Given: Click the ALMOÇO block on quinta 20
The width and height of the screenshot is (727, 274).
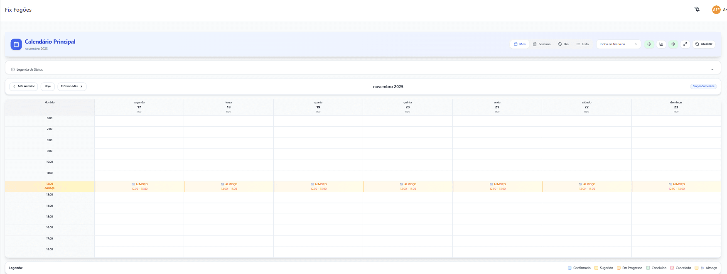Looking at the screenshot, I should 408,186.
